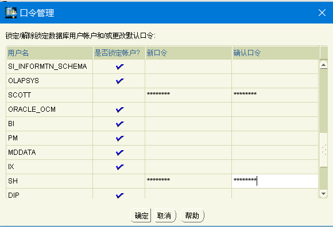333x227 pixels.
Task: Click the 取消 button
Action: click(x=165, y=216)
